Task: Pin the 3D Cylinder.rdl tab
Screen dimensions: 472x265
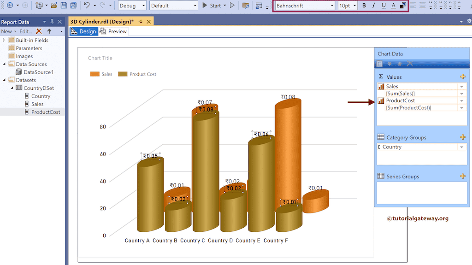Action: [141, 22]
